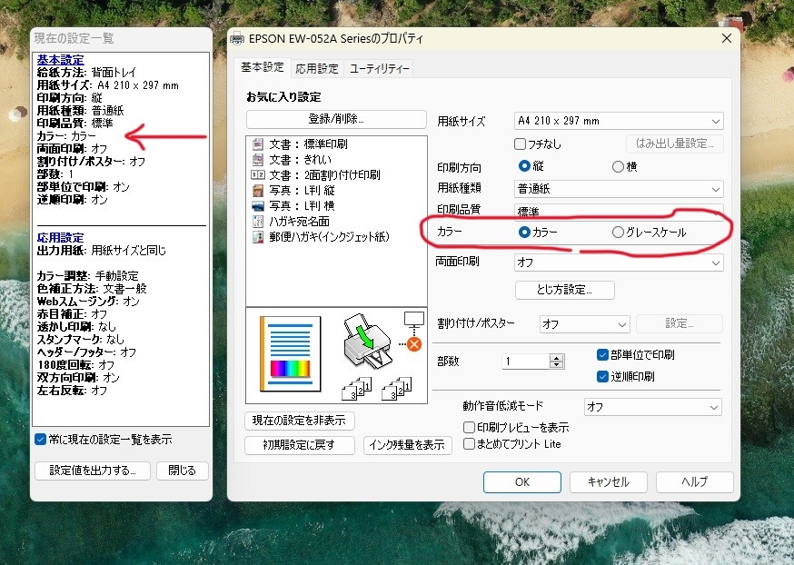Enable the フチなし borderless checkbox

tap(520, 144)
